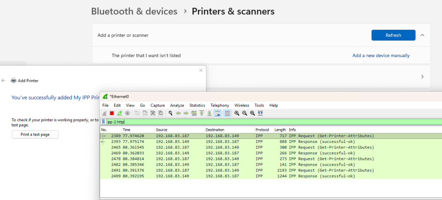442x200 pixels.
Task: Click the find packet magnifier icon
Action: (171, 113)
